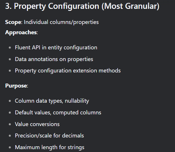Click the Value conversions bullet item
The width and height of the screenshot is (175, 152).
pos(37,124)
